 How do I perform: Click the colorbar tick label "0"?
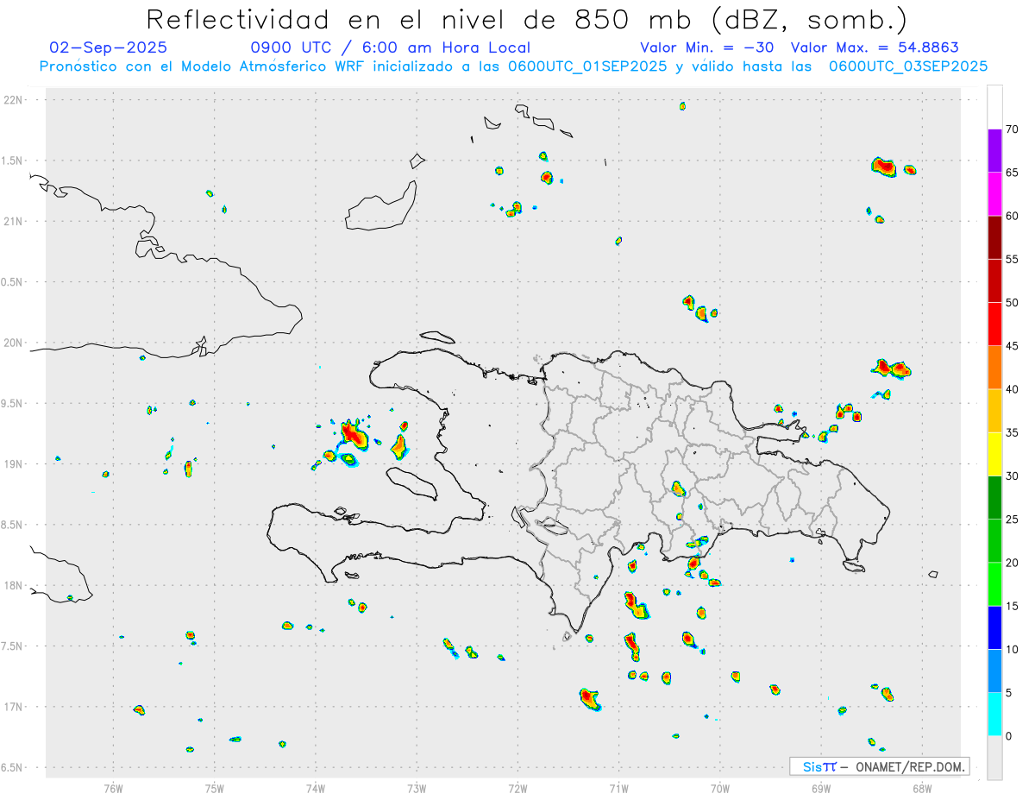tap(1008, 736)
